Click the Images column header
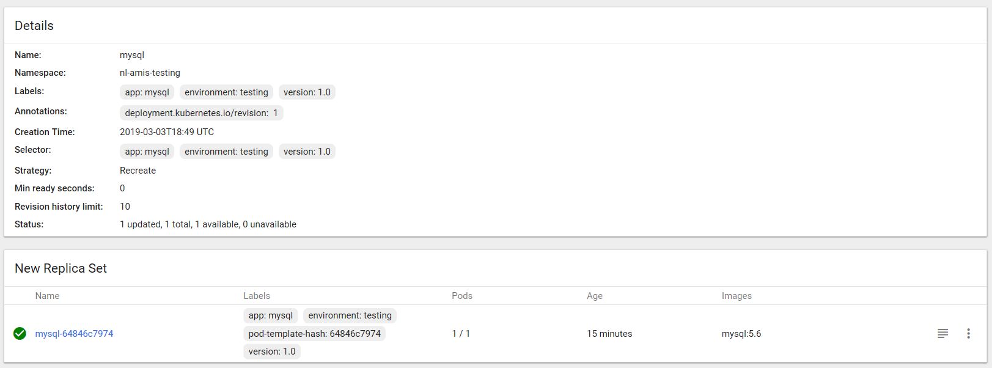The height and width of the screenshot is (368, 992). [737, 296]
